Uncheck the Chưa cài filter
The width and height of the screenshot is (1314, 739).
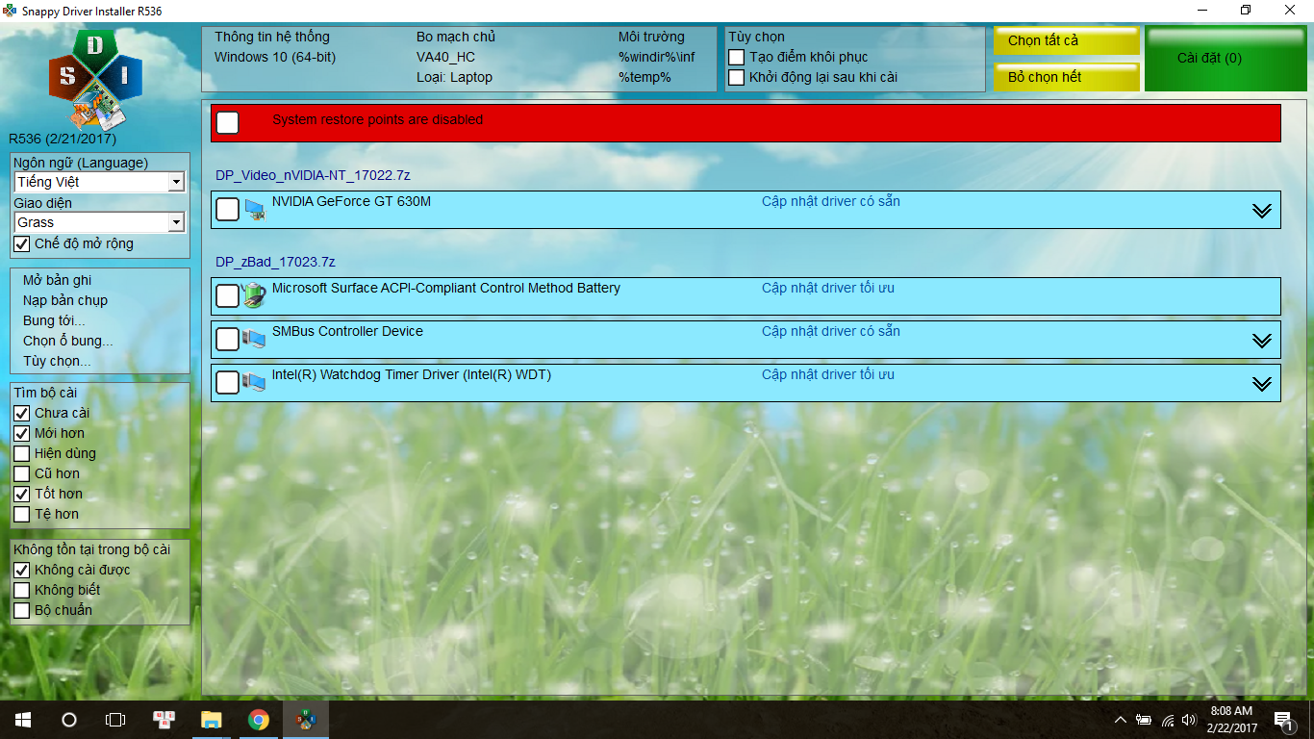tap(22, 413)
